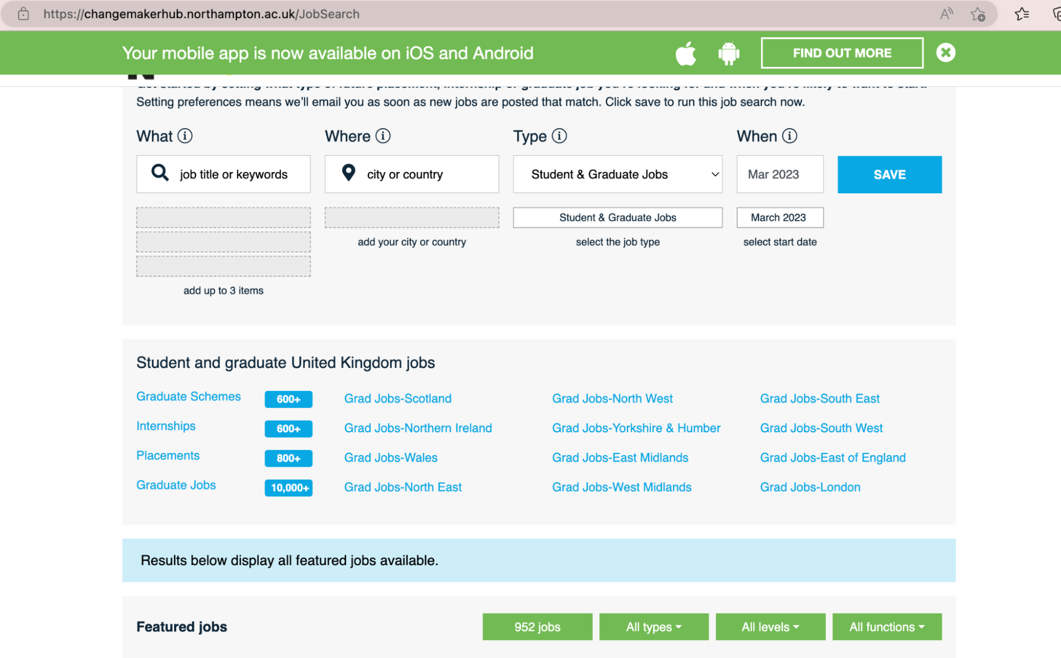Open the Graduate Schemes link
The height and width of the screenshot is (658, 1061).
[x=188, y=396]
